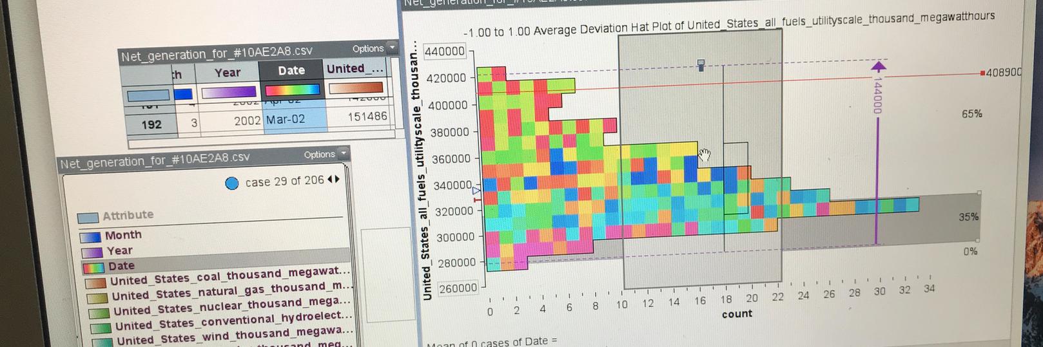Click the Attribute header swatch in case card
The image size is (1043, 347).
pos(88,218)
